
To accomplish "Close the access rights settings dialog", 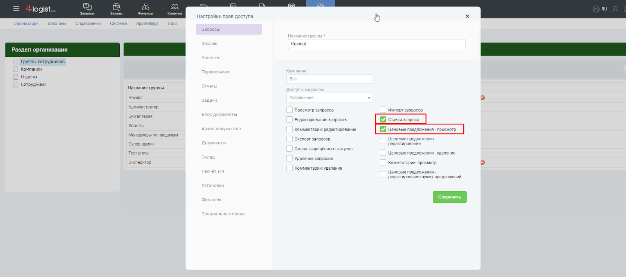I will (x=467, y=16).
